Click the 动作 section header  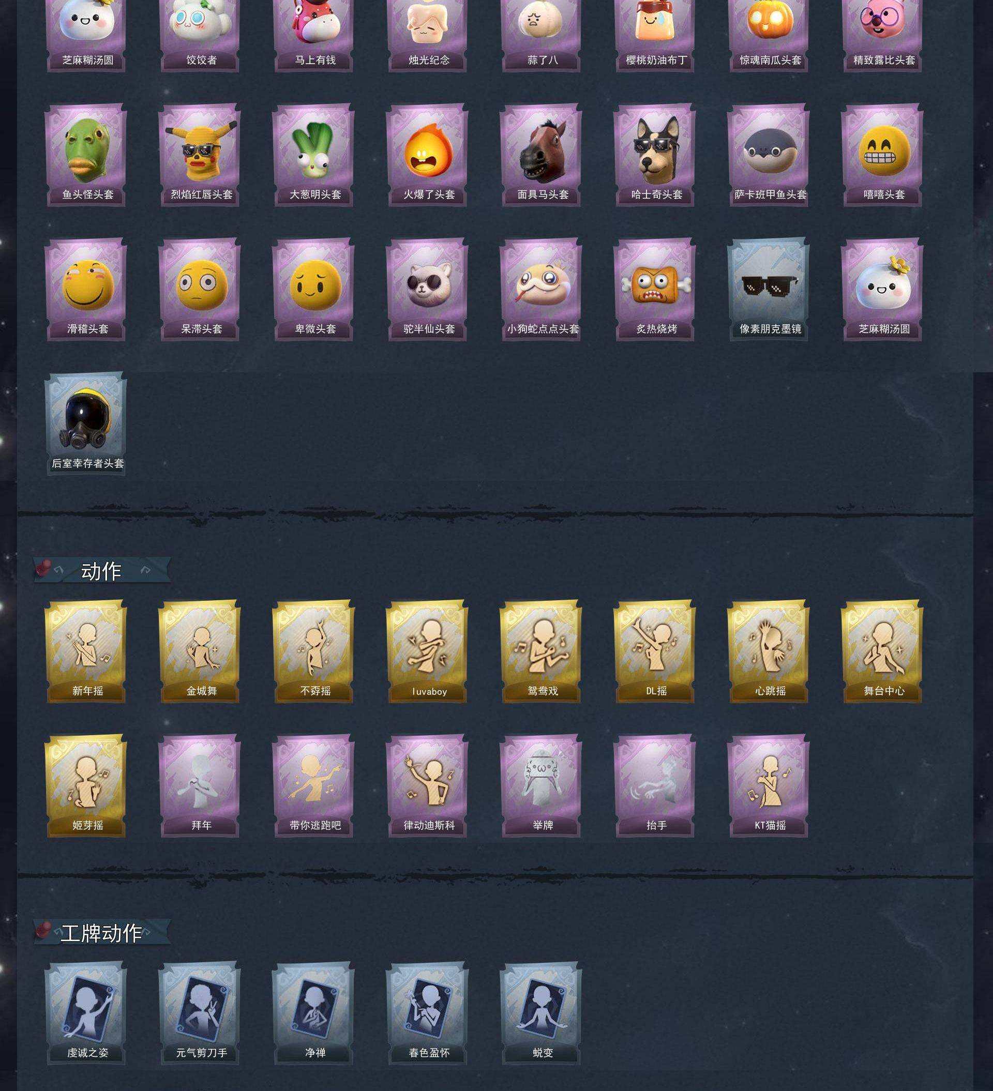pos(102,571)
